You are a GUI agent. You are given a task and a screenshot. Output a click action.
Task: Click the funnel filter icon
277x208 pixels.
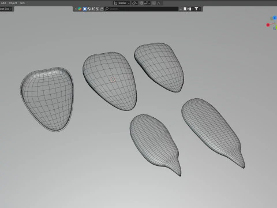pyautogui.click(x=196, y=9)
